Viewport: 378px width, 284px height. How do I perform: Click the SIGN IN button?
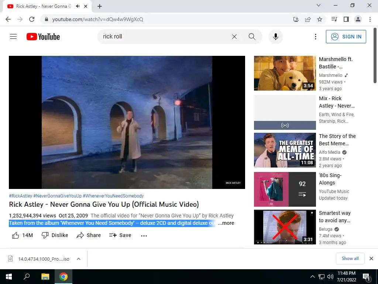(346, 37)
